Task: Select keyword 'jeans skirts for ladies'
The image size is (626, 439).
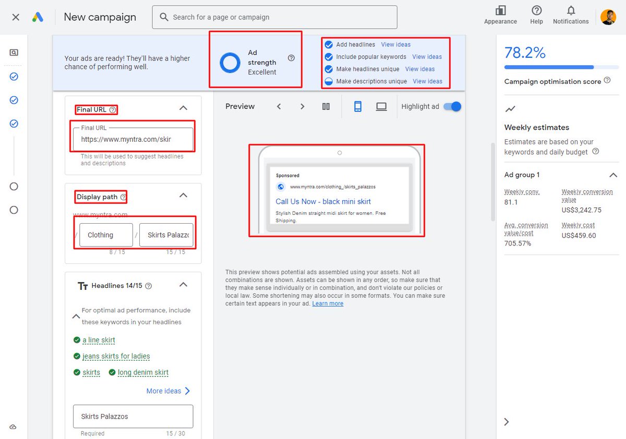Action: [116, 356]
